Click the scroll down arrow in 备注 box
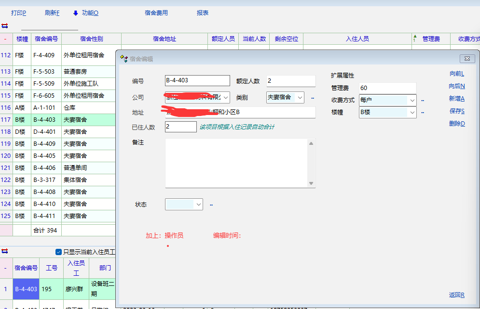Viewport: 480px width, 309px height. [311, 183]
